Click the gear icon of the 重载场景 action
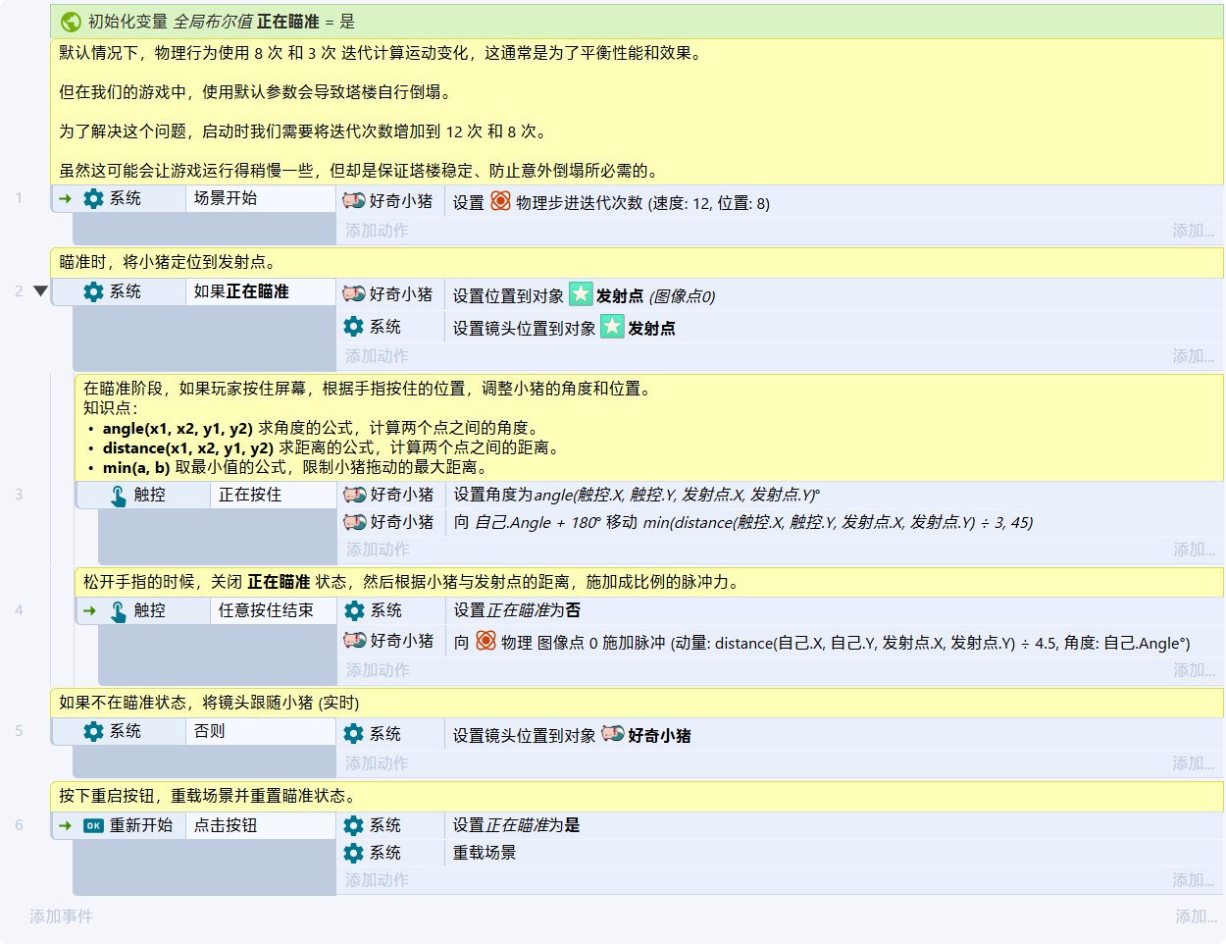Image resolution: width=1226 pixels, height=944 pixels. coord(354,853)
